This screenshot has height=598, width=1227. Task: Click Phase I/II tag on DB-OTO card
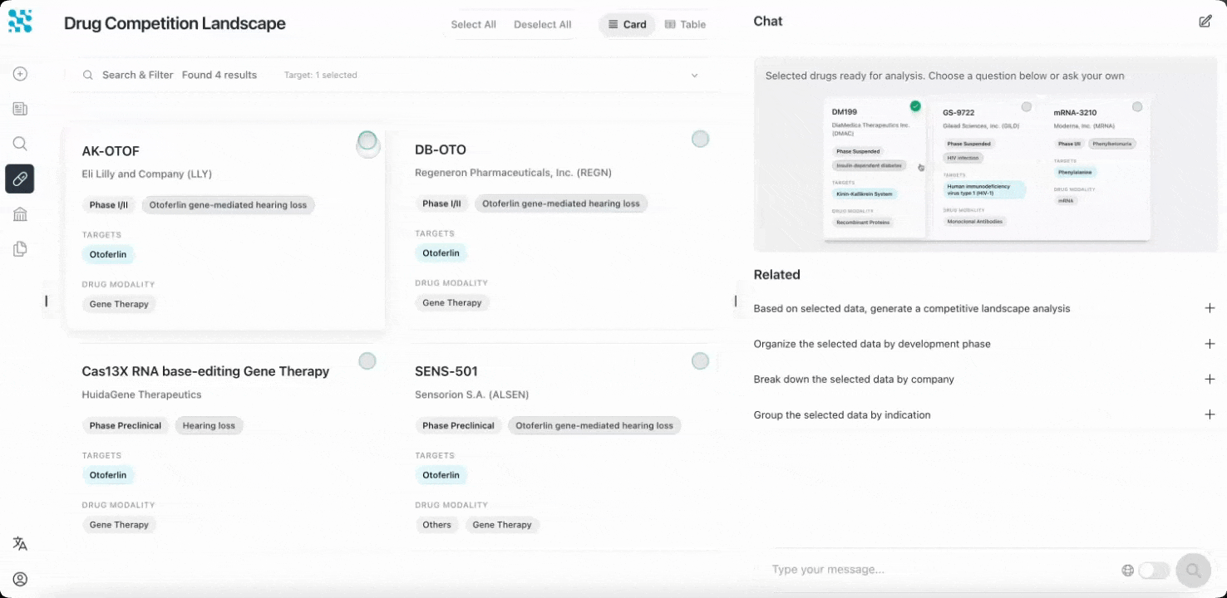pos(441,203)
